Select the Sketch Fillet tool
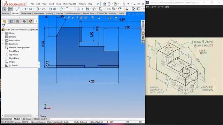223x125 pixels. pos(68,9)
